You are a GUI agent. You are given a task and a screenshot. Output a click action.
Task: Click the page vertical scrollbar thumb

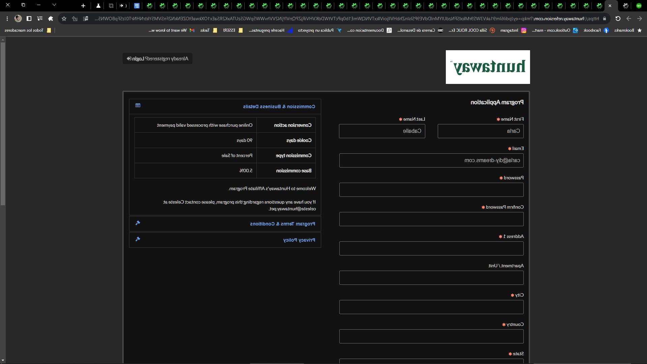point(3,124)
